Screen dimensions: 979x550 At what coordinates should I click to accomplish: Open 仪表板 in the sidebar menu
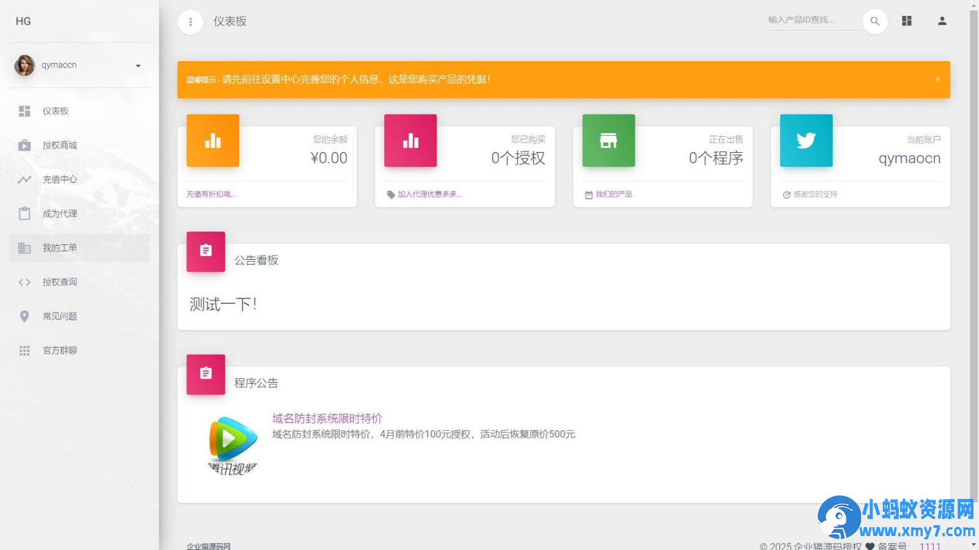(x=79, y=111)
